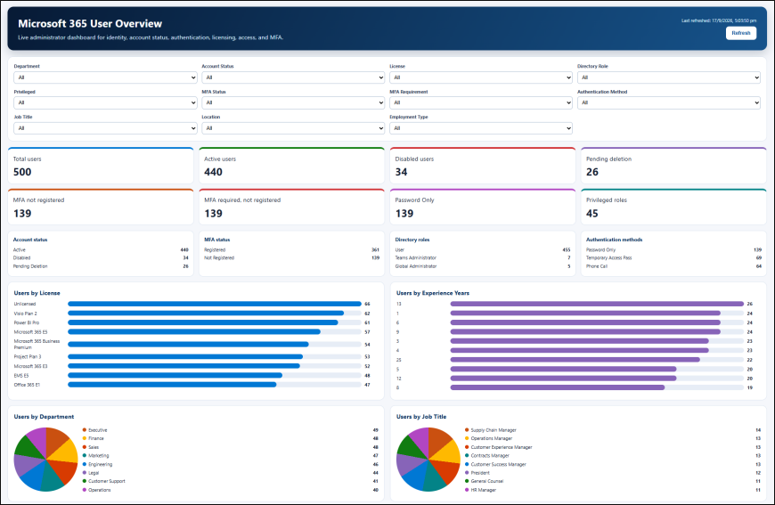775x505 pixels.
Task: Click the 25 years experience bar
Action: coord(575,360)
